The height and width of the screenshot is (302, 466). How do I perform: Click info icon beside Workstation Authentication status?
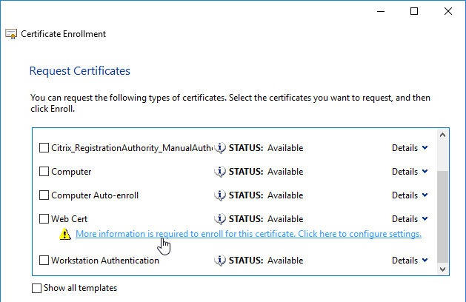point(219,261)
